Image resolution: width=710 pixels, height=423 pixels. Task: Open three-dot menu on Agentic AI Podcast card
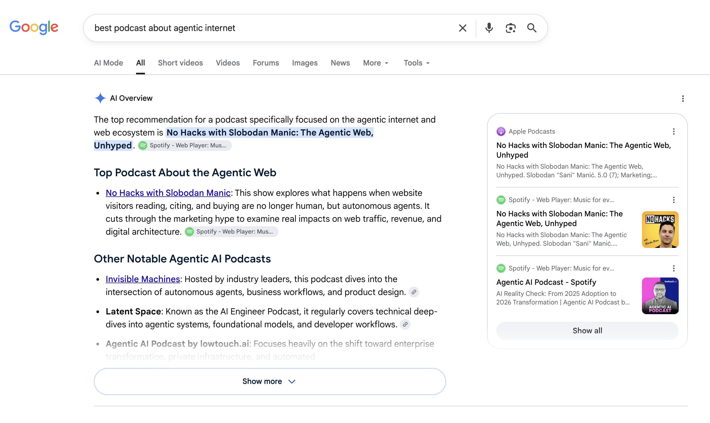[674, 268]
